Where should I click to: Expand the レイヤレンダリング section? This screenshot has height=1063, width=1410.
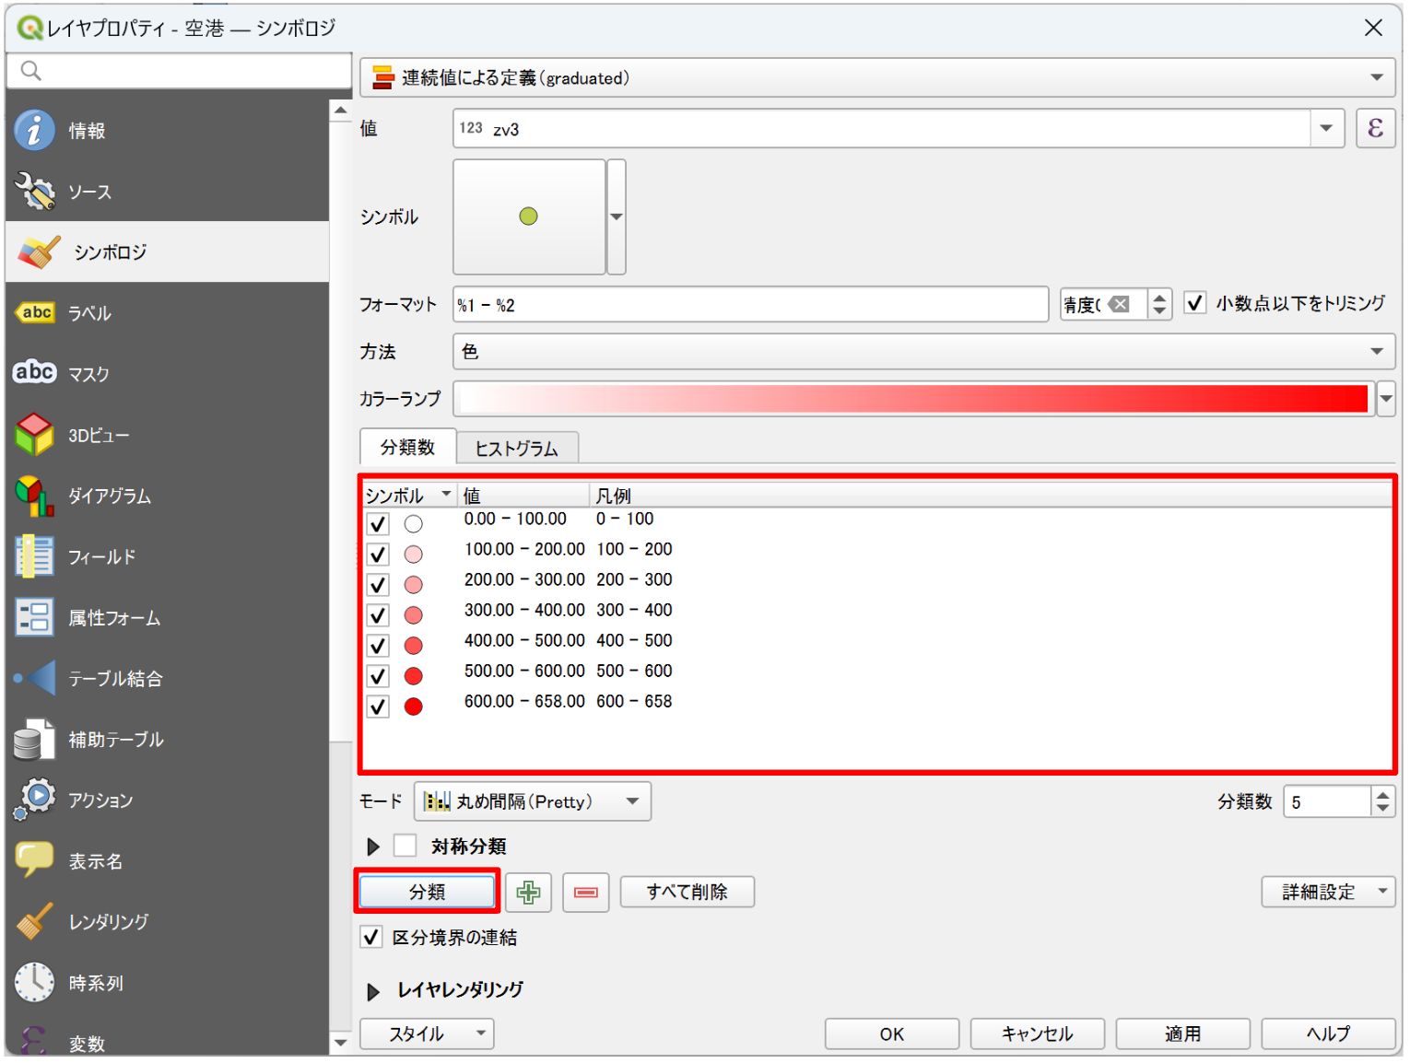click(x=373, y=991)
